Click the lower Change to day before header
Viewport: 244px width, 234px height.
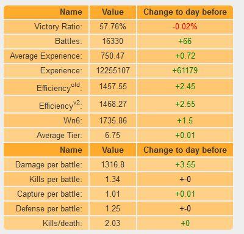185,150
